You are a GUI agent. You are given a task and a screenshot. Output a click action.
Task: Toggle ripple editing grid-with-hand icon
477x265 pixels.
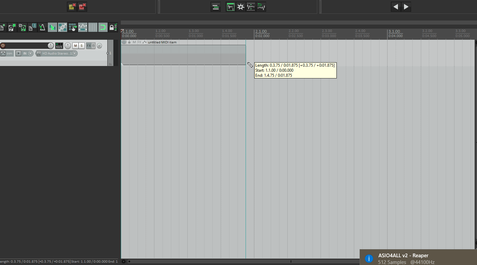[73, 27]
